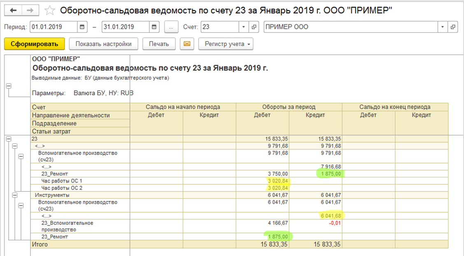Collapse the report header section
This screenshot has height=256, width=464.
pos(8,86)
